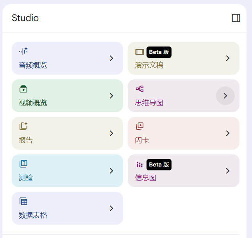Viewport: 252px width, 238px height.
Task: Click the flashcards star icon
Action: tap(139, 126)
